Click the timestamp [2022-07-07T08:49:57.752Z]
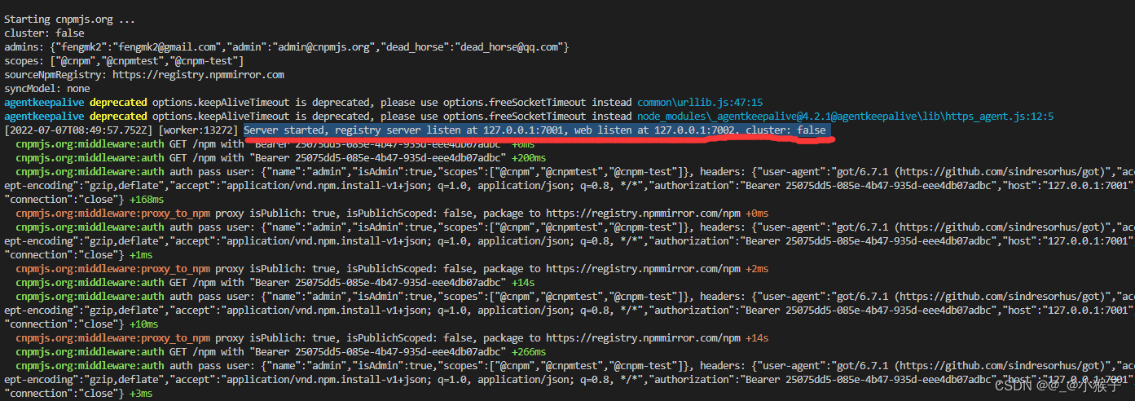 click(78, 130)
